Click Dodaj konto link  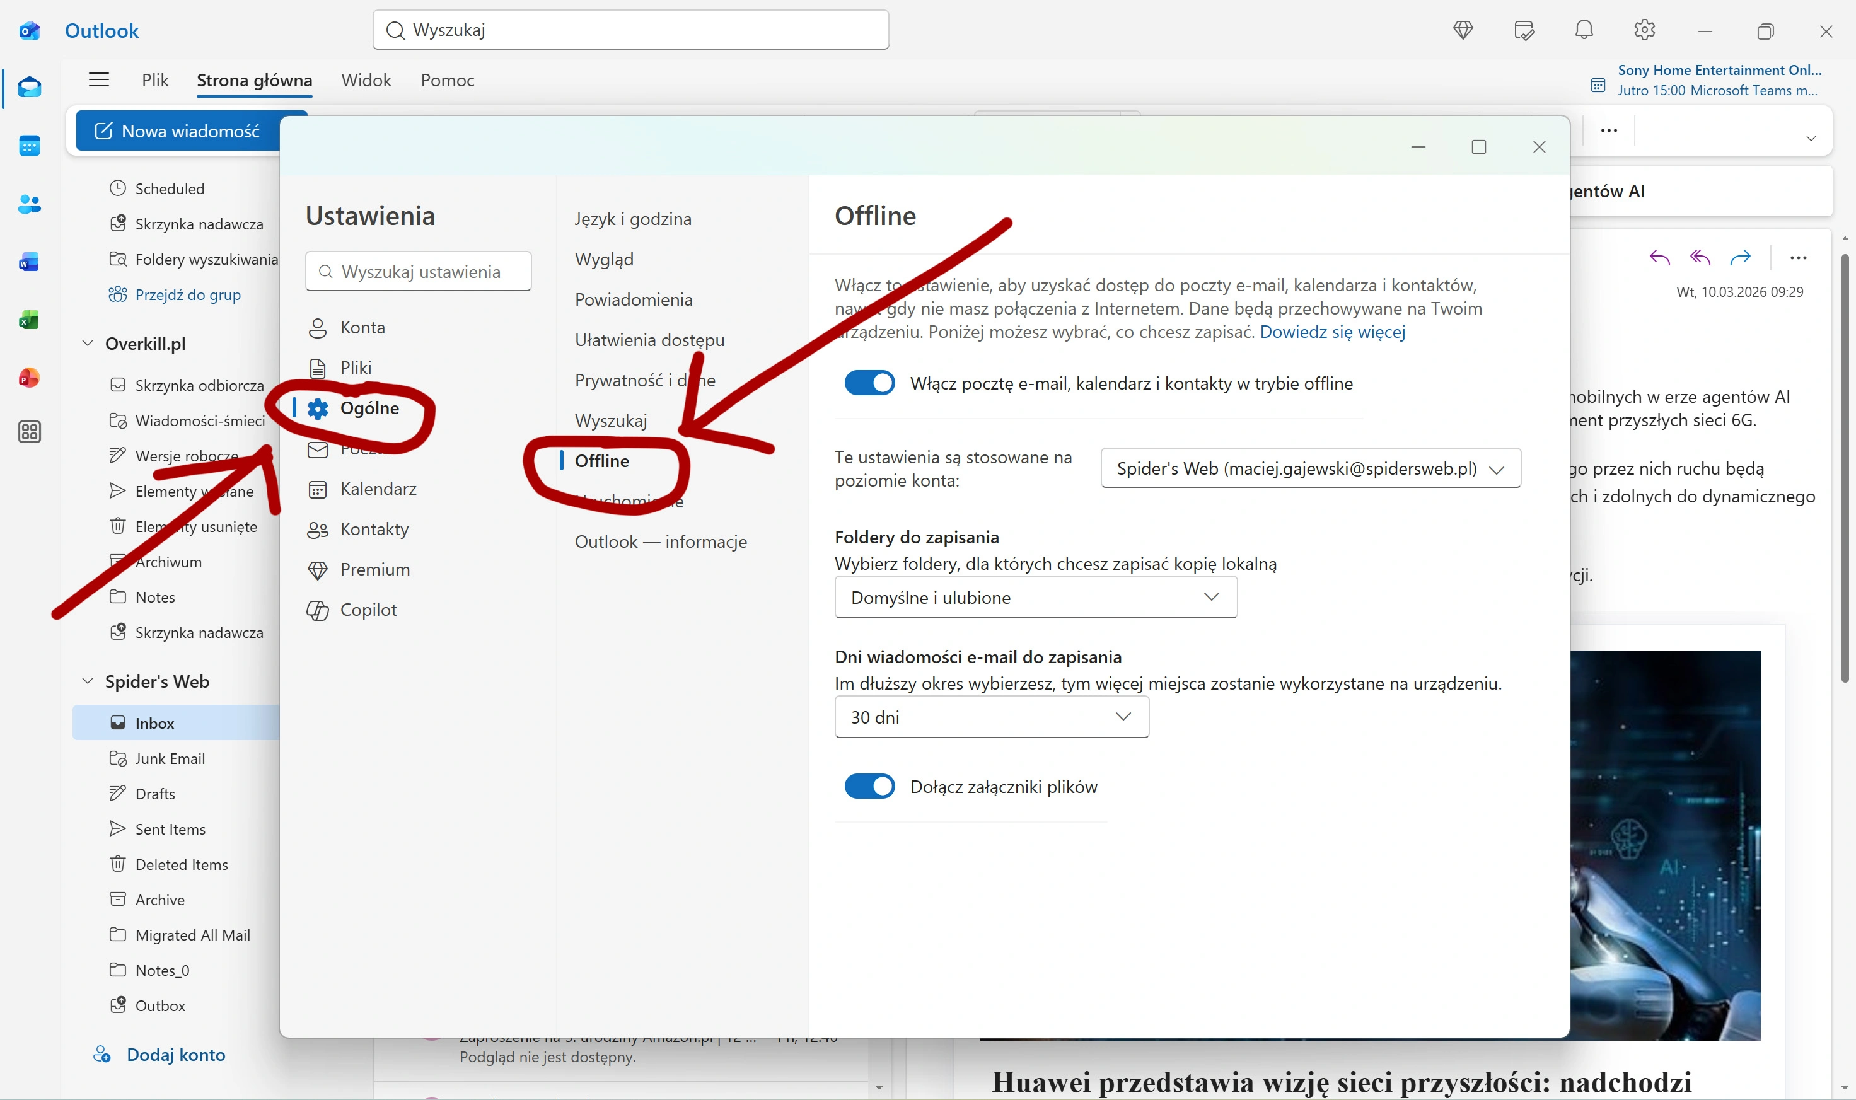(176, 1054)
